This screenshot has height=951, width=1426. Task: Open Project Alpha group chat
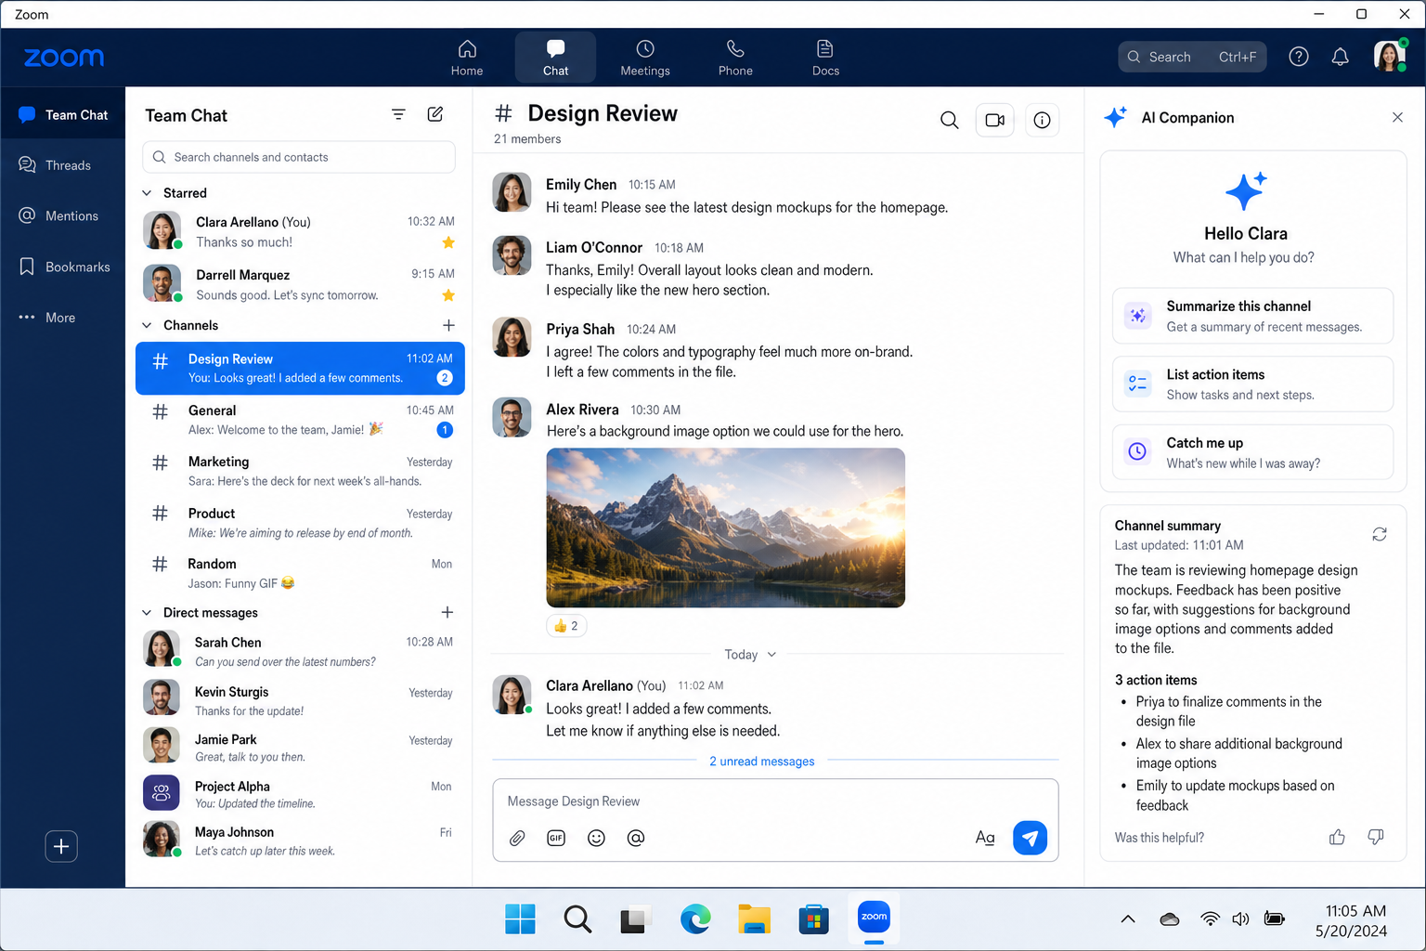point(300,794)
